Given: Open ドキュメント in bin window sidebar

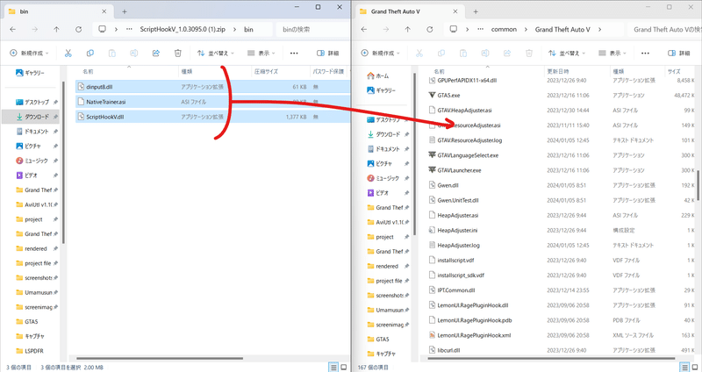Looking at the screenshot, I should 36,131.
